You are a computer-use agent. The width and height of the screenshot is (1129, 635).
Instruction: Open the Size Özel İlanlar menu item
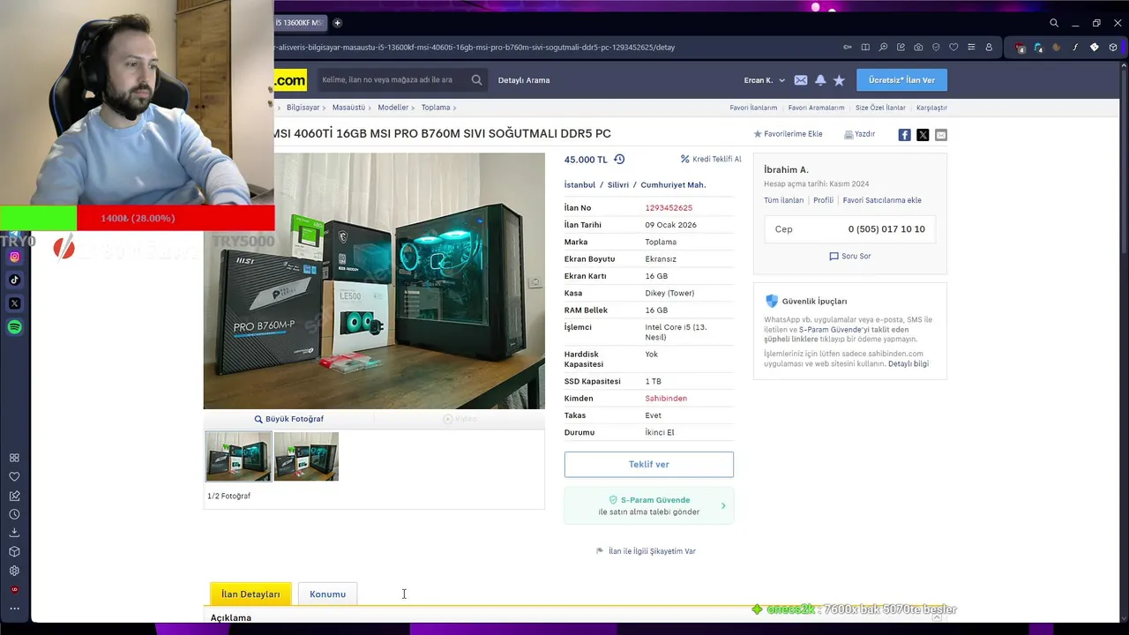[880, 108]
